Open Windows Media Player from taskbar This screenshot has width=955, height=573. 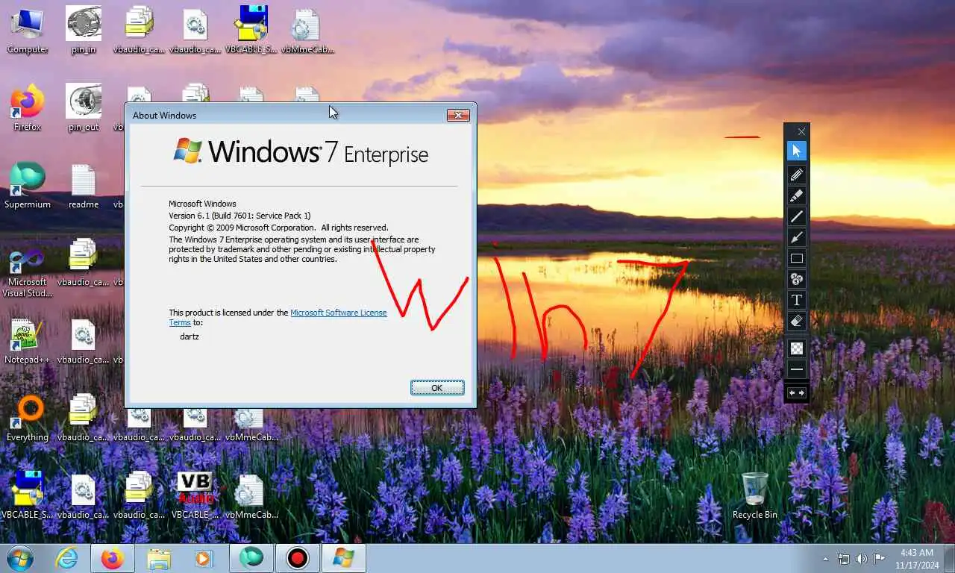coord(203,558)
